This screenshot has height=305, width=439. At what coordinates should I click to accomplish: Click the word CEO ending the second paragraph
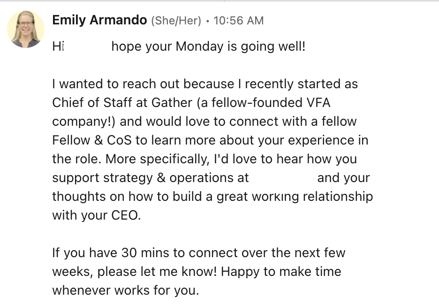[126, 215]
